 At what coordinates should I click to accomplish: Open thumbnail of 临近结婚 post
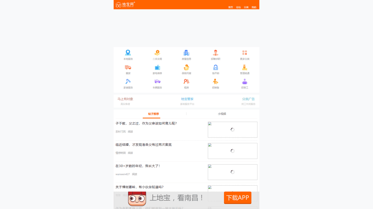pos(233,151)
